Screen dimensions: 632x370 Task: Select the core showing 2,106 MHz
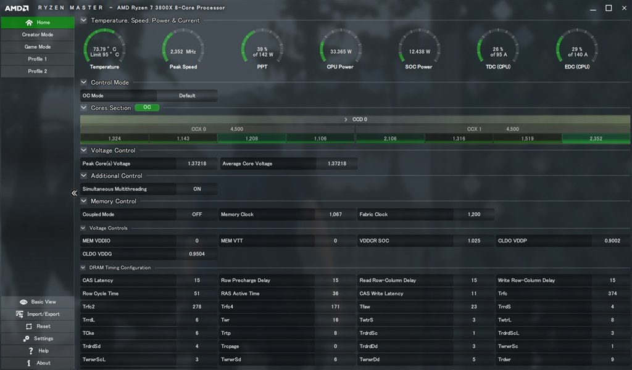(x=390, y=139)
